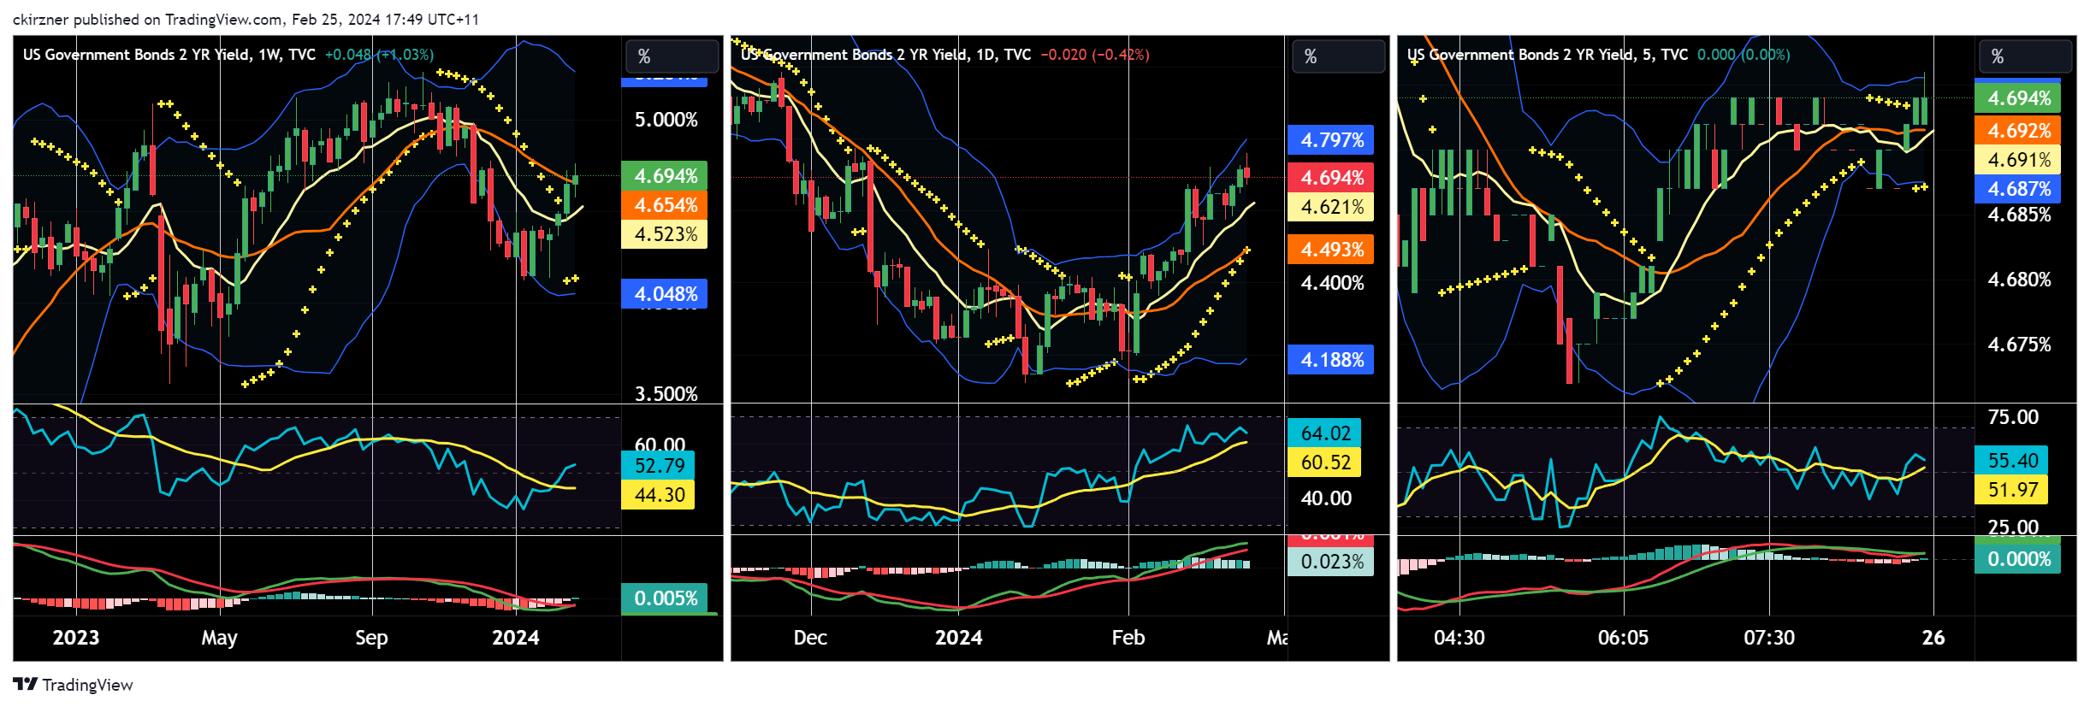Click the 4.680% axis level

(x=2019, y=280)
